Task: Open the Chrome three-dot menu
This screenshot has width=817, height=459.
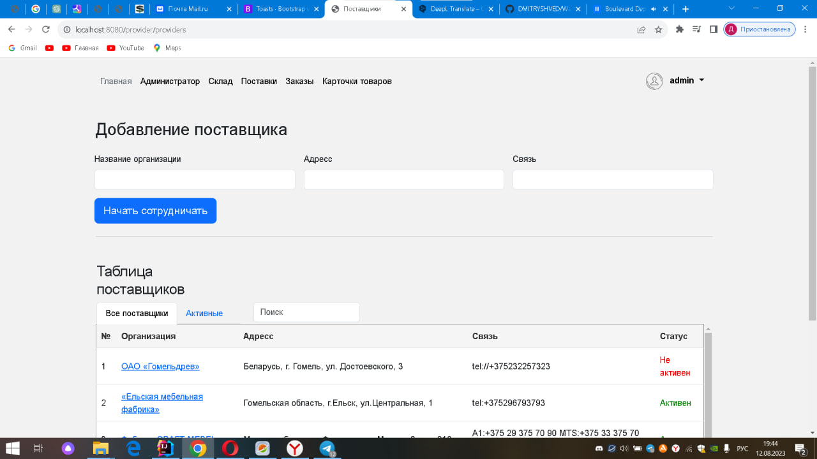Action: [806, 29]
